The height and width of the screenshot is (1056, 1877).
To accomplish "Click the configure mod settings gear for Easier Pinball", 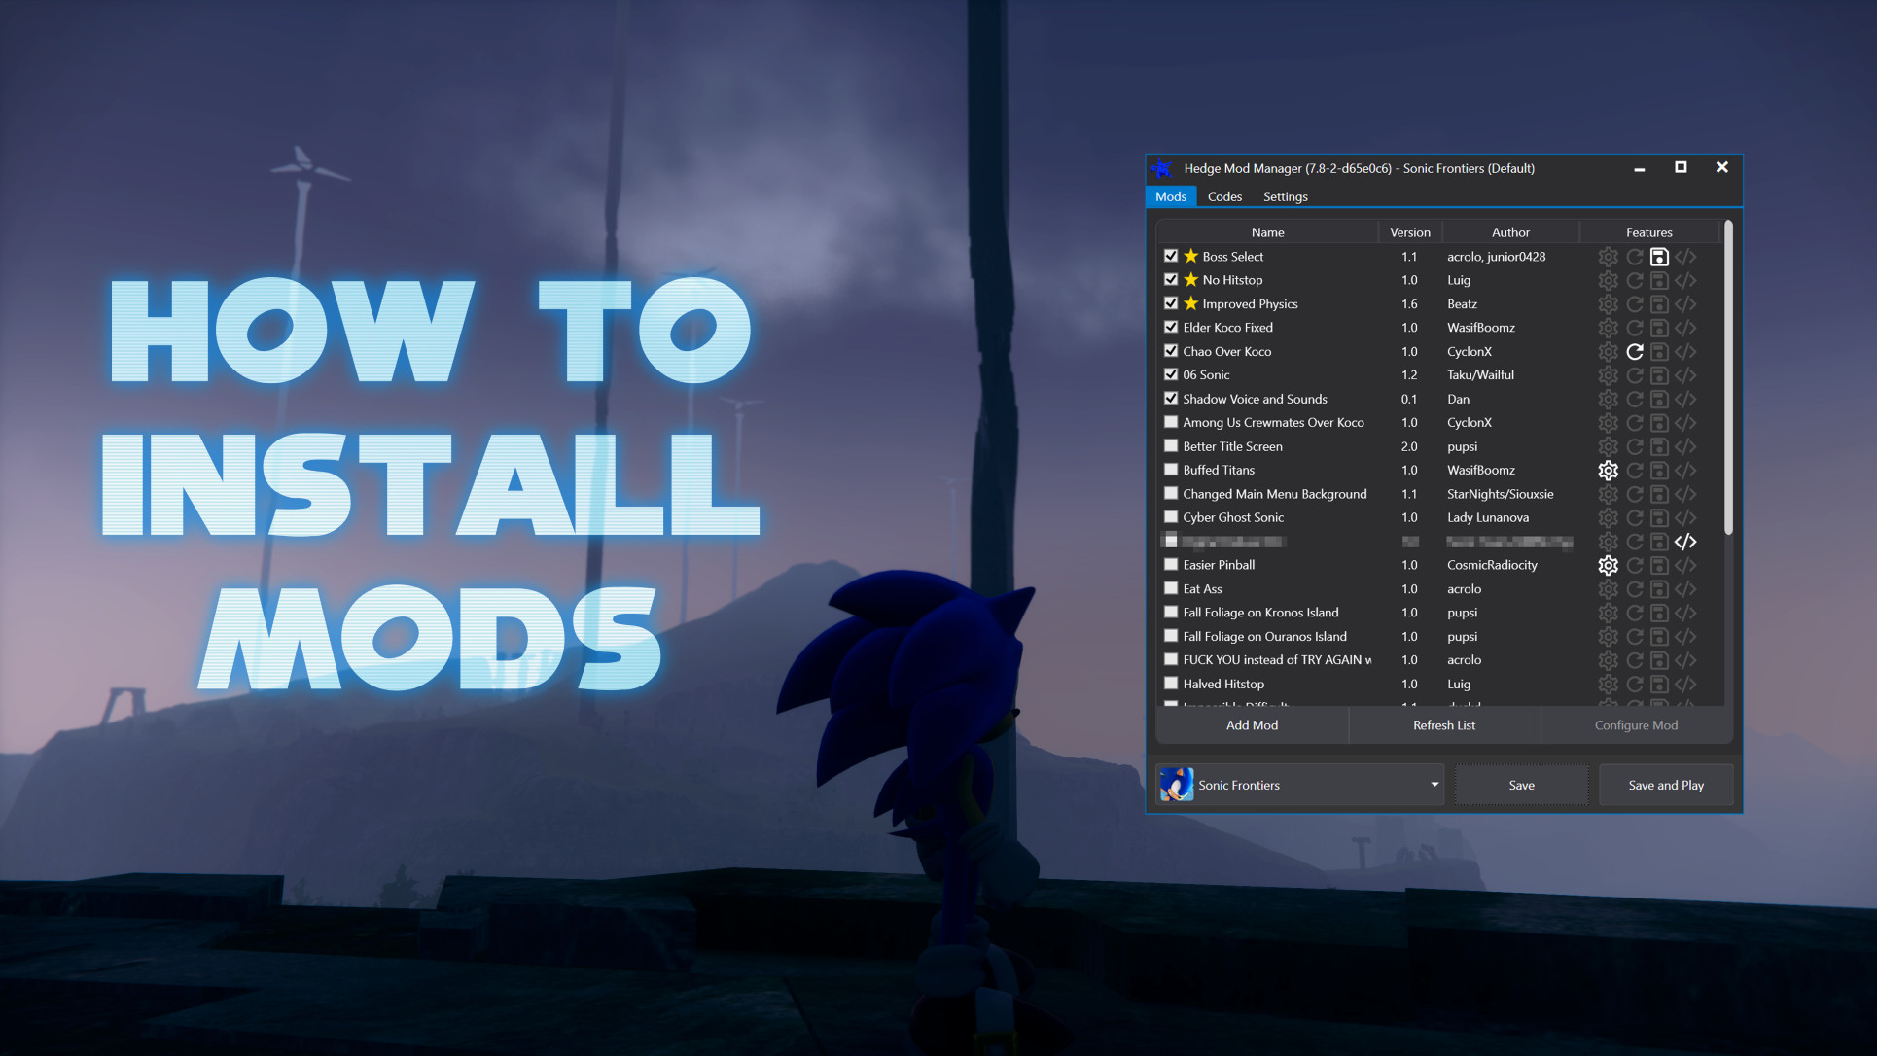I will (1608, 565).
